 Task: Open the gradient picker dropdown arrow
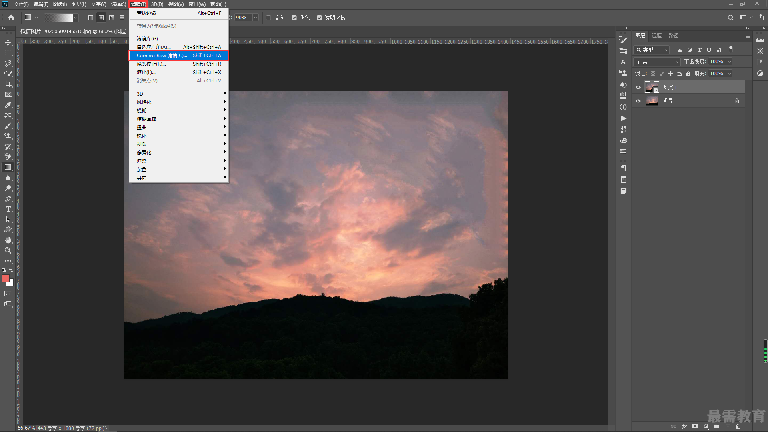click(76, 18)
